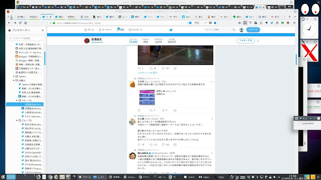Collapse the 弁護士 bookmark folder
The width and height of the screenshot is (321, 180).
point(14,80)
